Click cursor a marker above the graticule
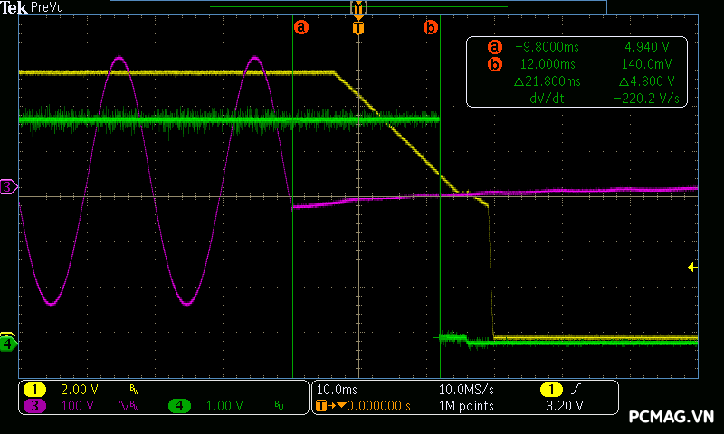724x434 pixels. (x=301, y=27)
